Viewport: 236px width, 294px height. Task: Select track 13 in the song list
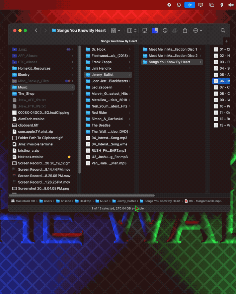pyautogui.click(x=222, y=125)
